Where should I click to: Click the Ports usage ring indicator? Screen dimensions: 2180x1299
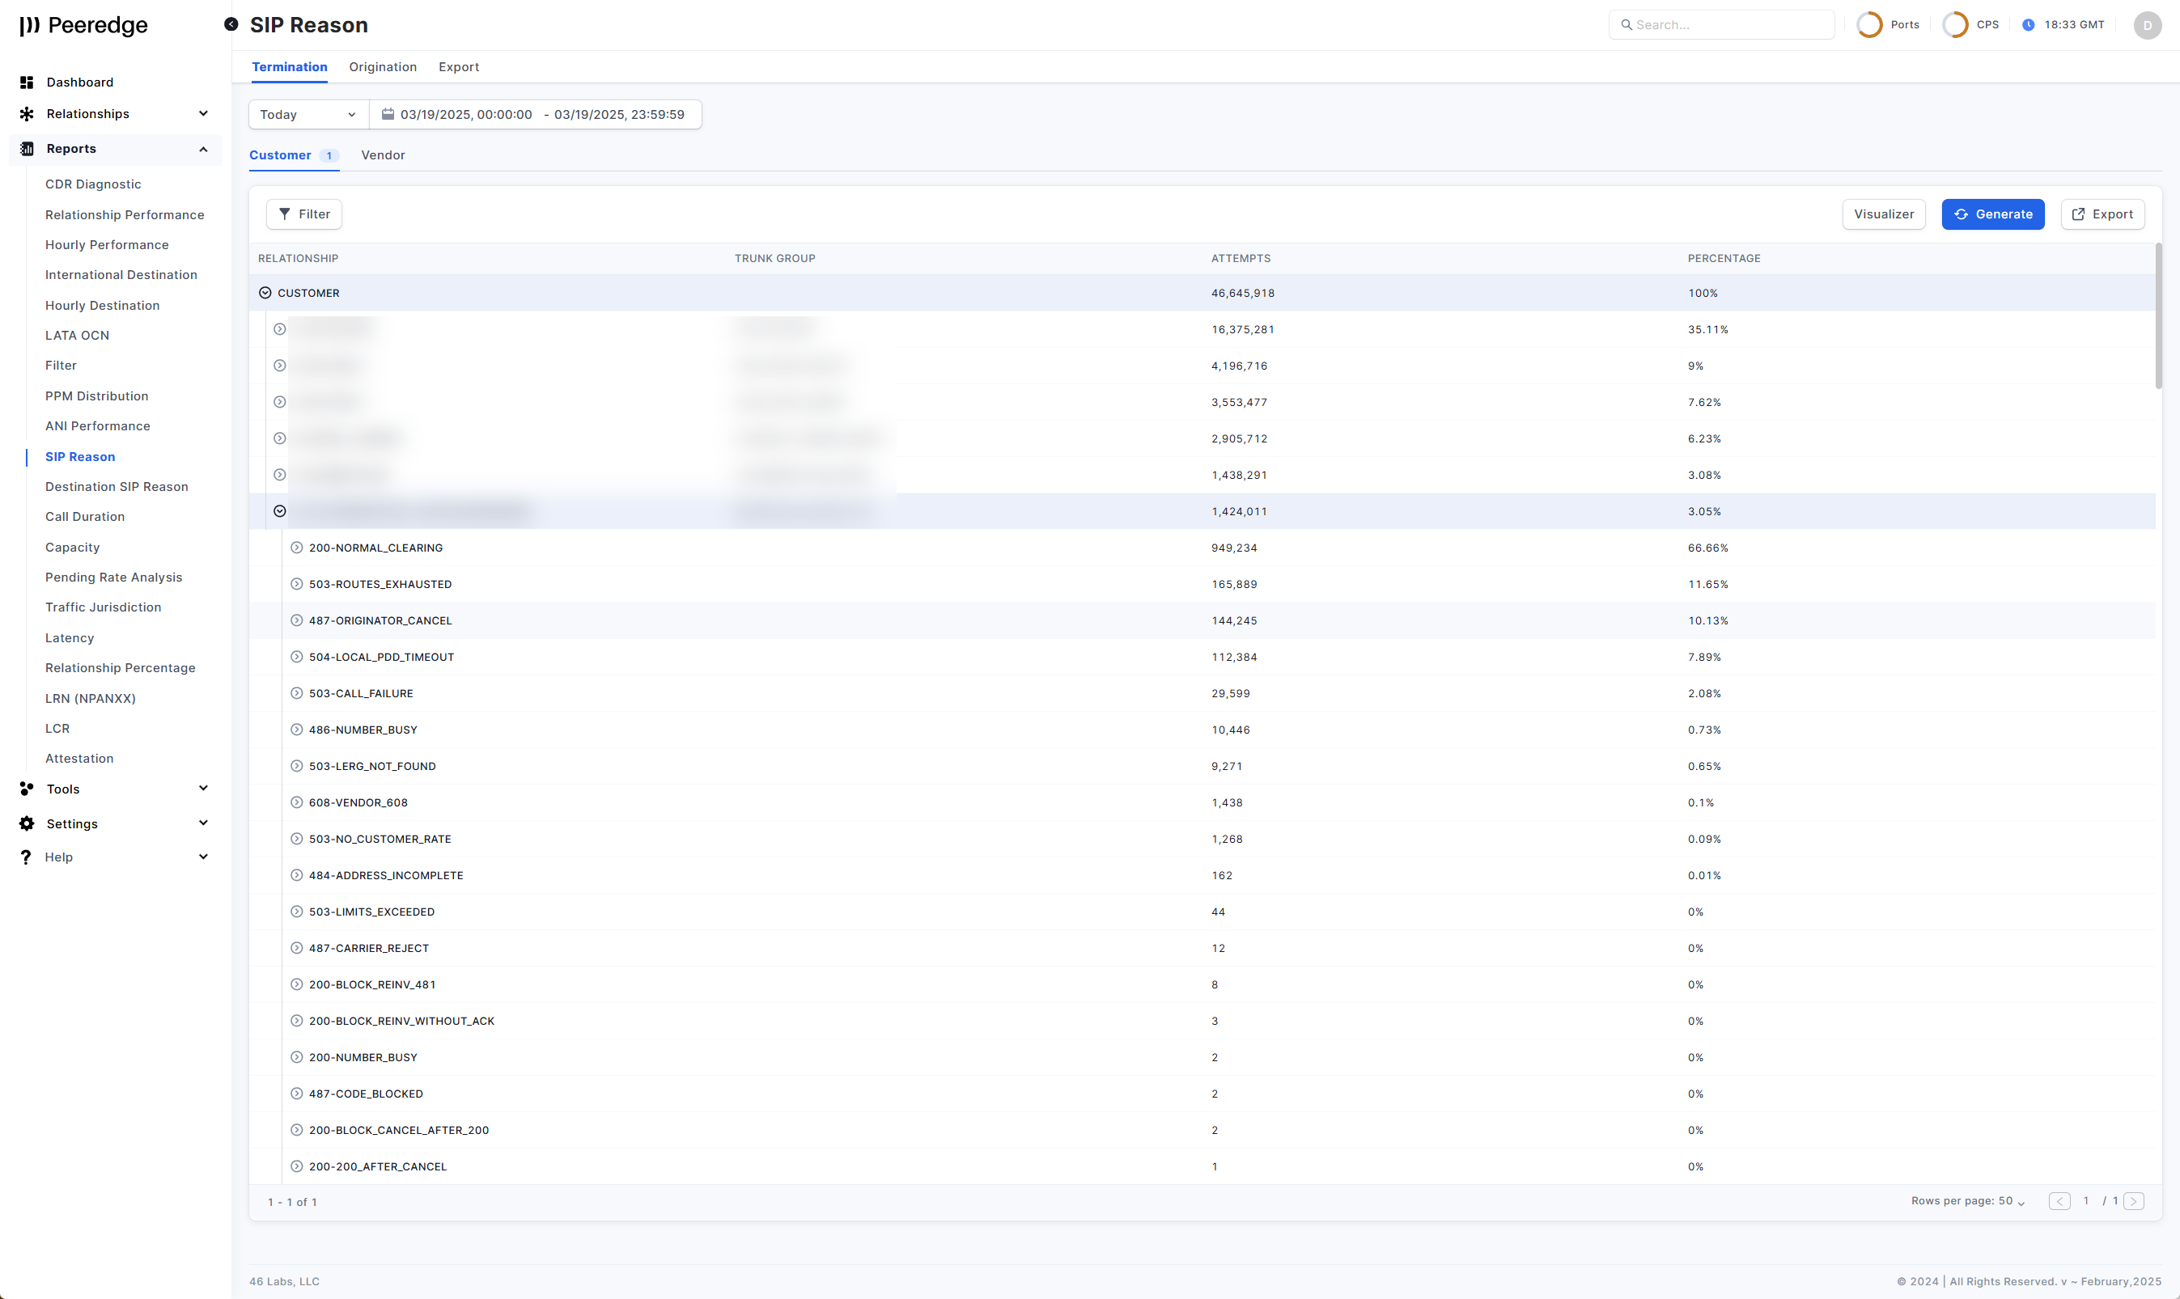coord(1868,24)
